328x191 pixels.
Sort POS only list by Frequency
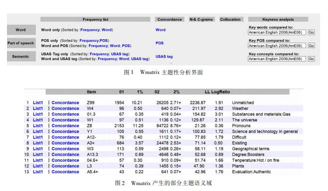click(89, 41)
